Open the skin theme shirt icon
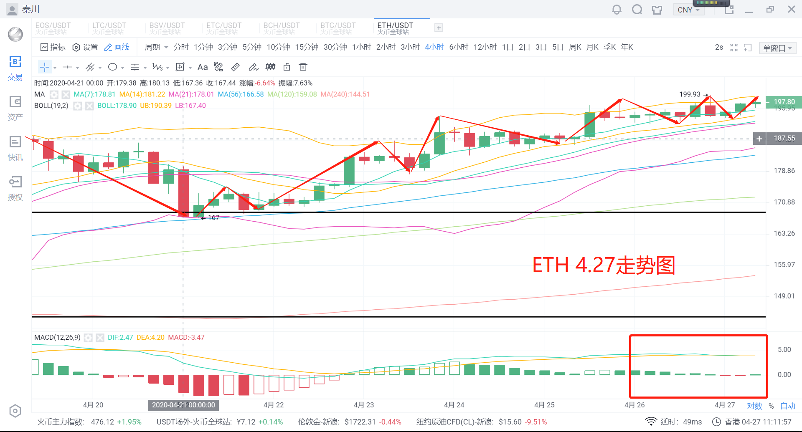Screen dimensions: 802x432 click(x=657, y=10)
